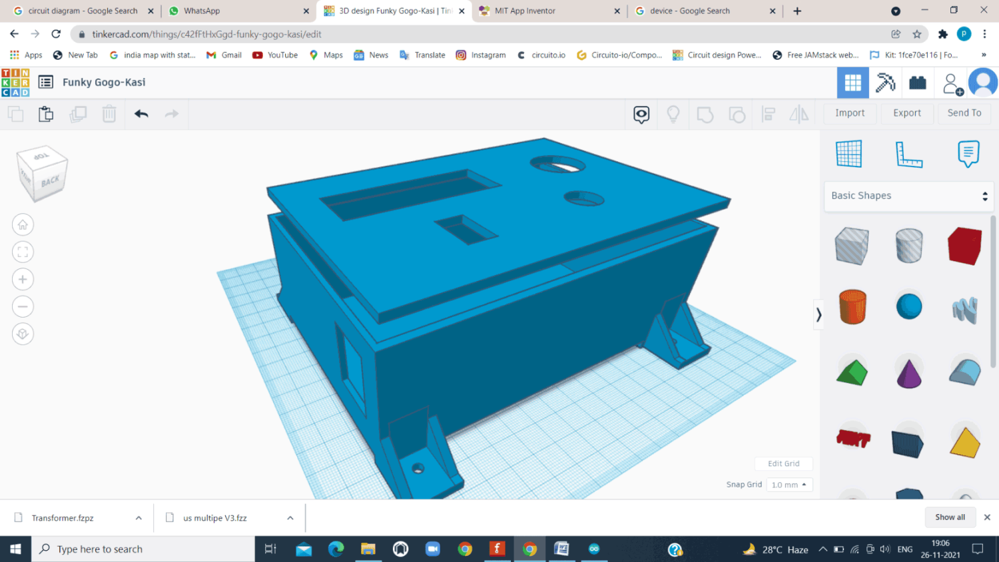999x562 pixels.
Task: Select the Workplane tool
Action: pyautogui.click(x=849, y=153)
